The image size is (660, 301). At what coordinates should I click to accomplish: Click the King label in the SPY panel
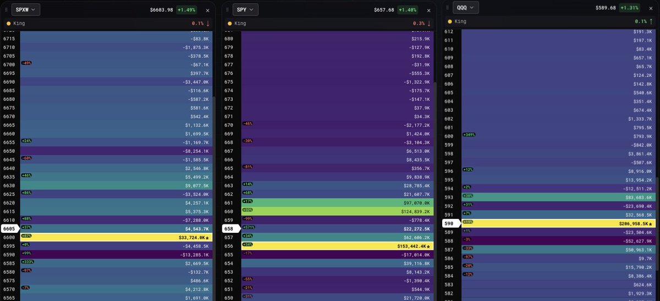(240, 24)
